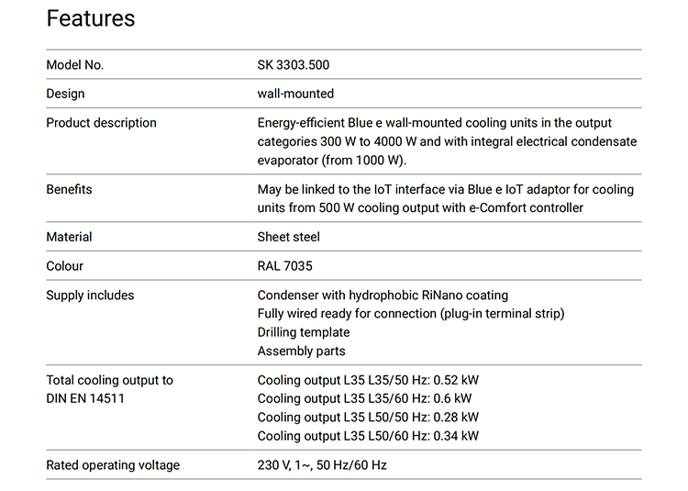Click the Condenser with hydrophobic RiNano coating line

(x=383, y=296)
